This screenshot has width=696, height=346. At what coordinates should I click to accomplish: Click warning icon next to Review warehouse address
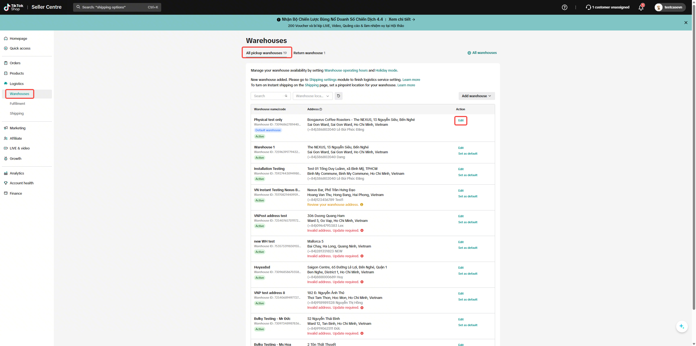tap(362, 205)
